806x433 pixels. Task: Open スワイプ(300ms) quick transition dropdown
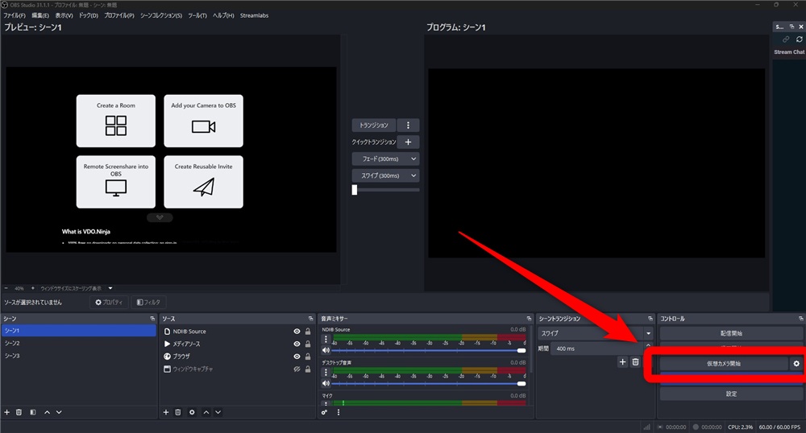tap(385, 175)
